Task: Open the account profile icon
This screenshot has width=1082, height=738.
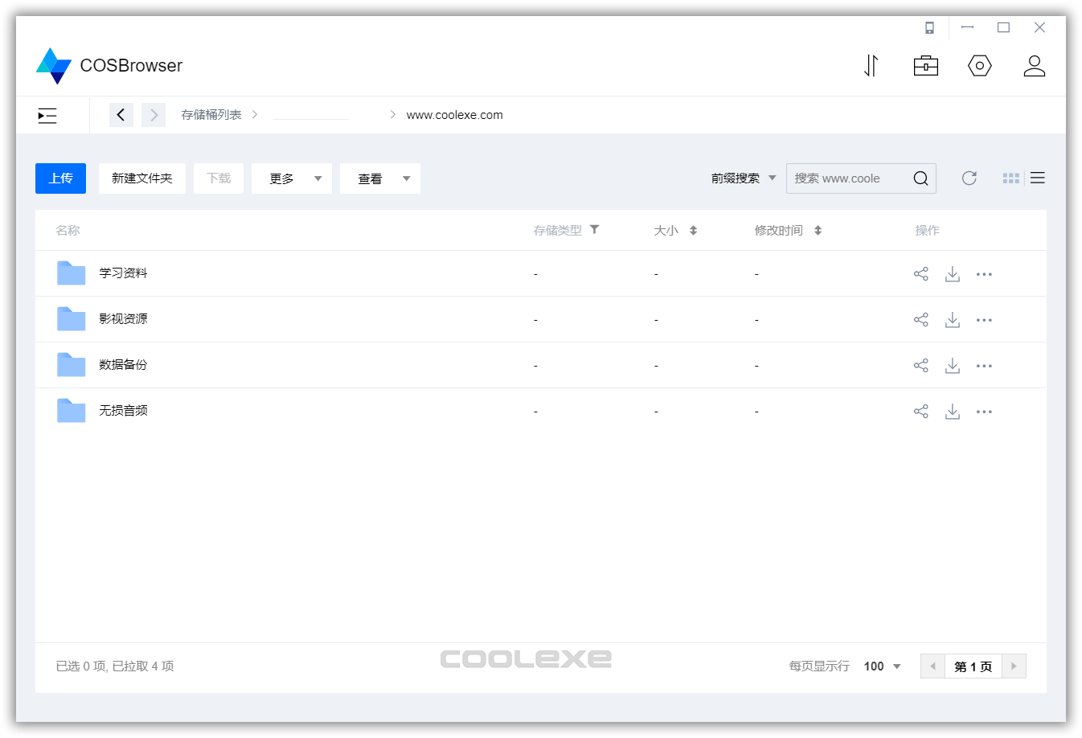Action: click(1035, 66)
